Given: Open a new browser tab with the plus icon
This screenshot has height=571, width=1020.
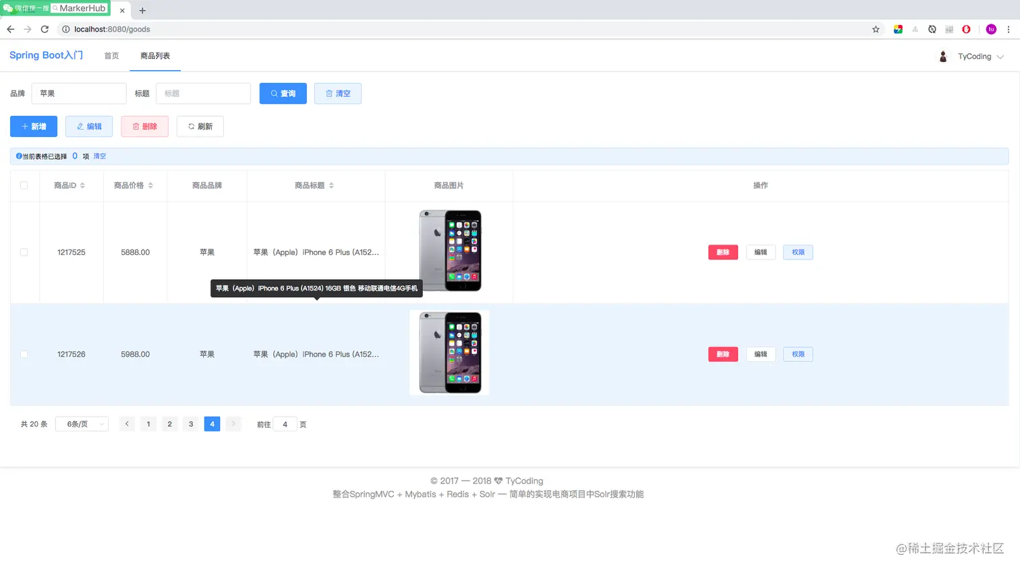Looking at the screenshot, I should (x=142, y=10).
